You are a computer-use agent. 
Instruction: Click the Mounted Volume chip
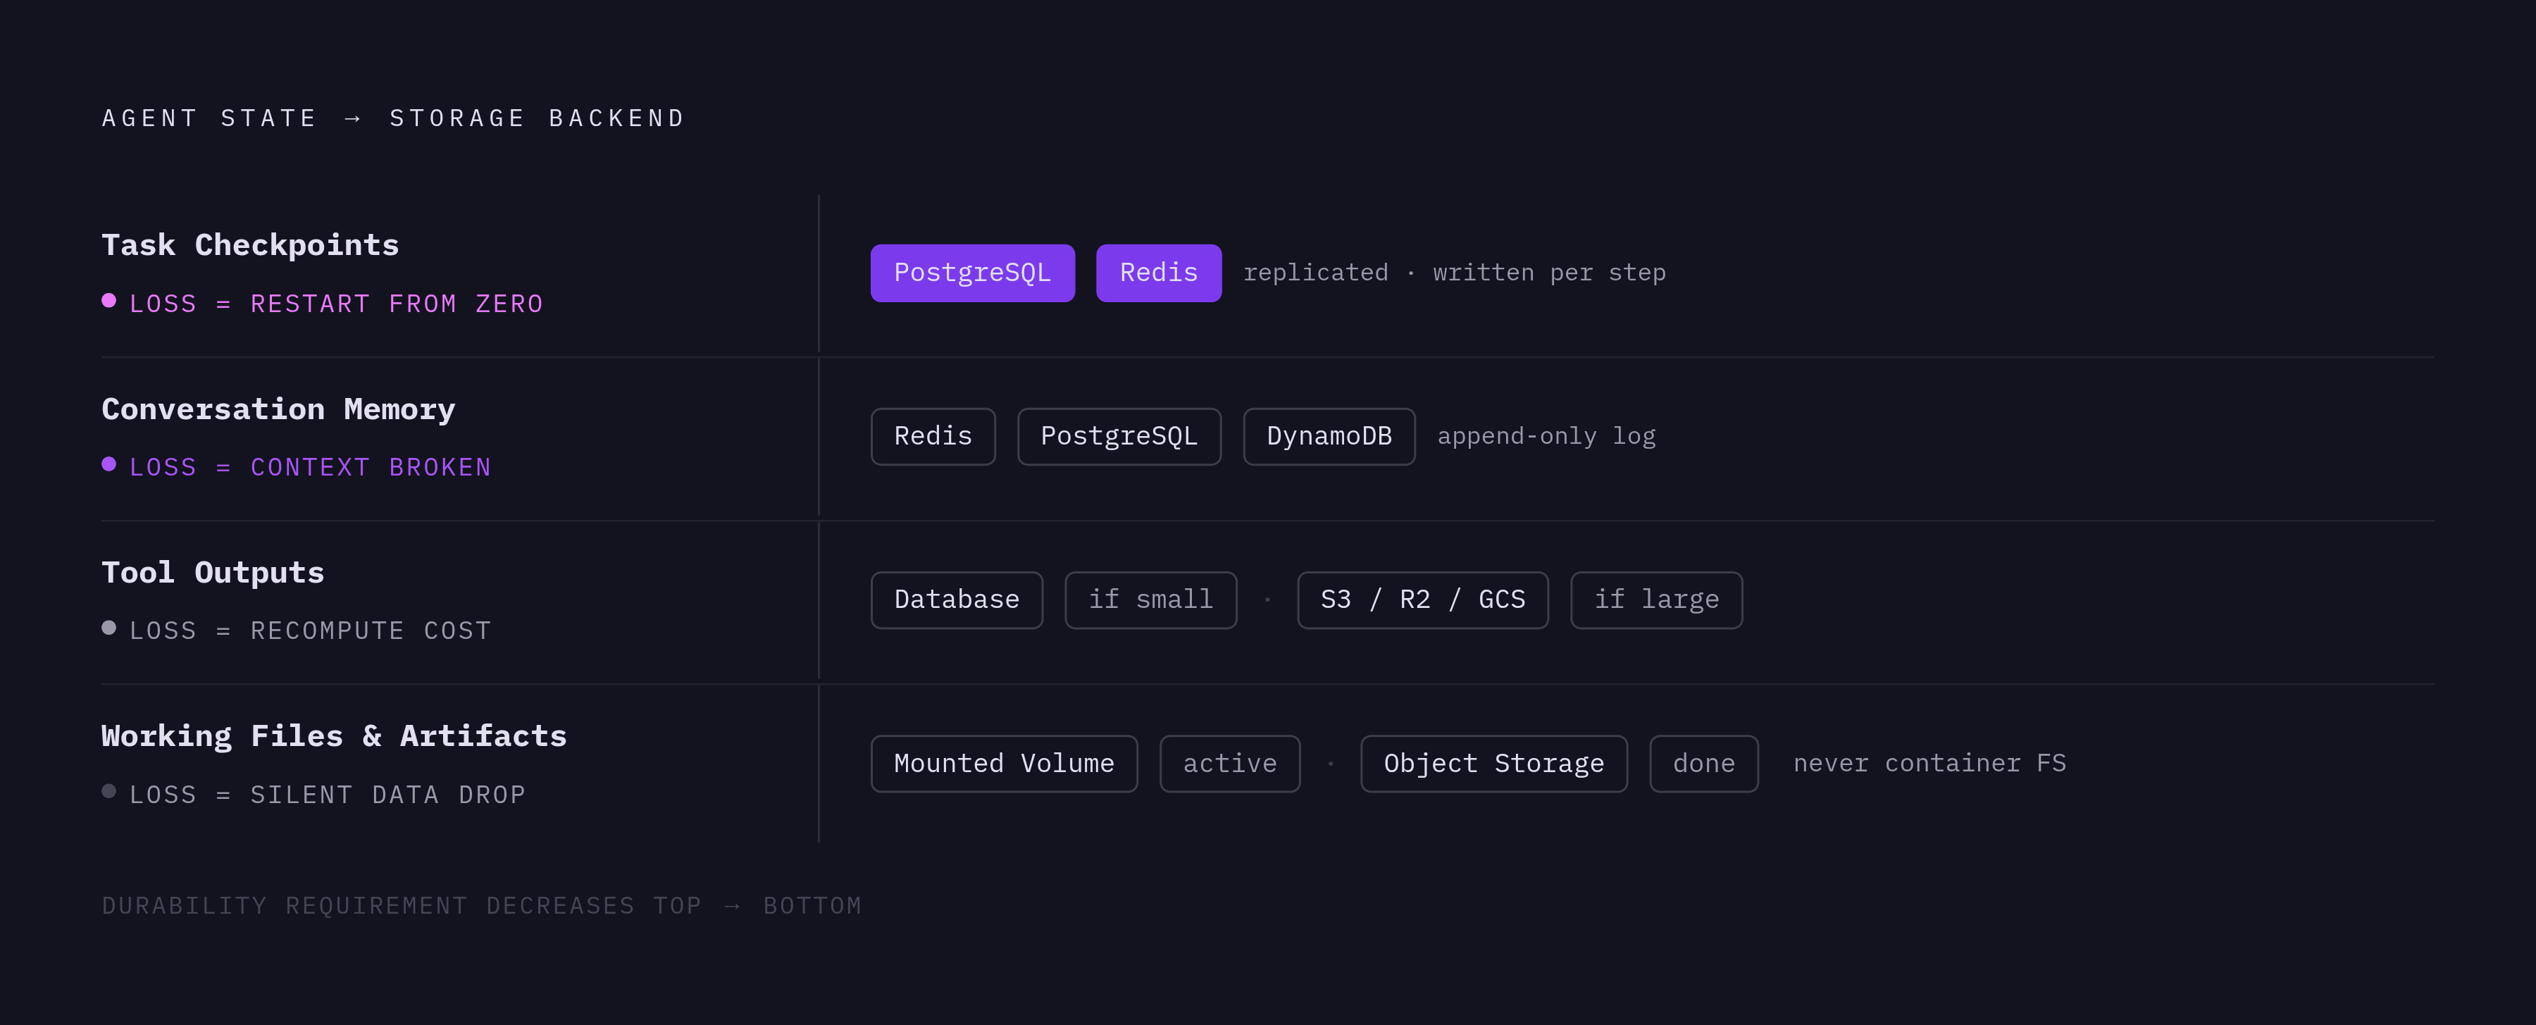(x=1003, y=763)
